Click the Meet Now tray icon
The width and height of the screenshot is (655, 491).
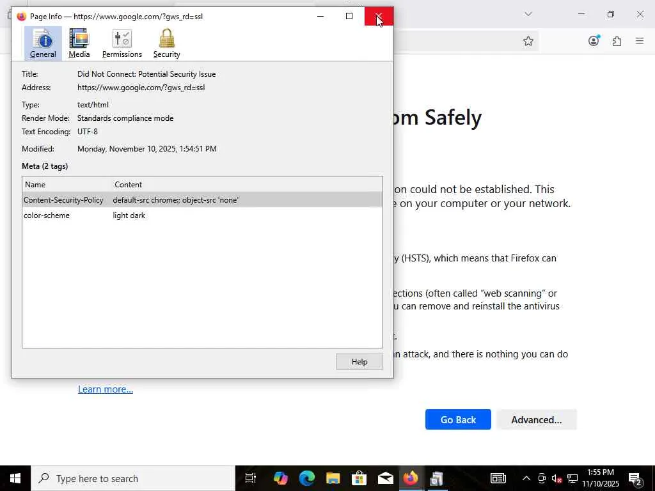click(x=542, y=478)
